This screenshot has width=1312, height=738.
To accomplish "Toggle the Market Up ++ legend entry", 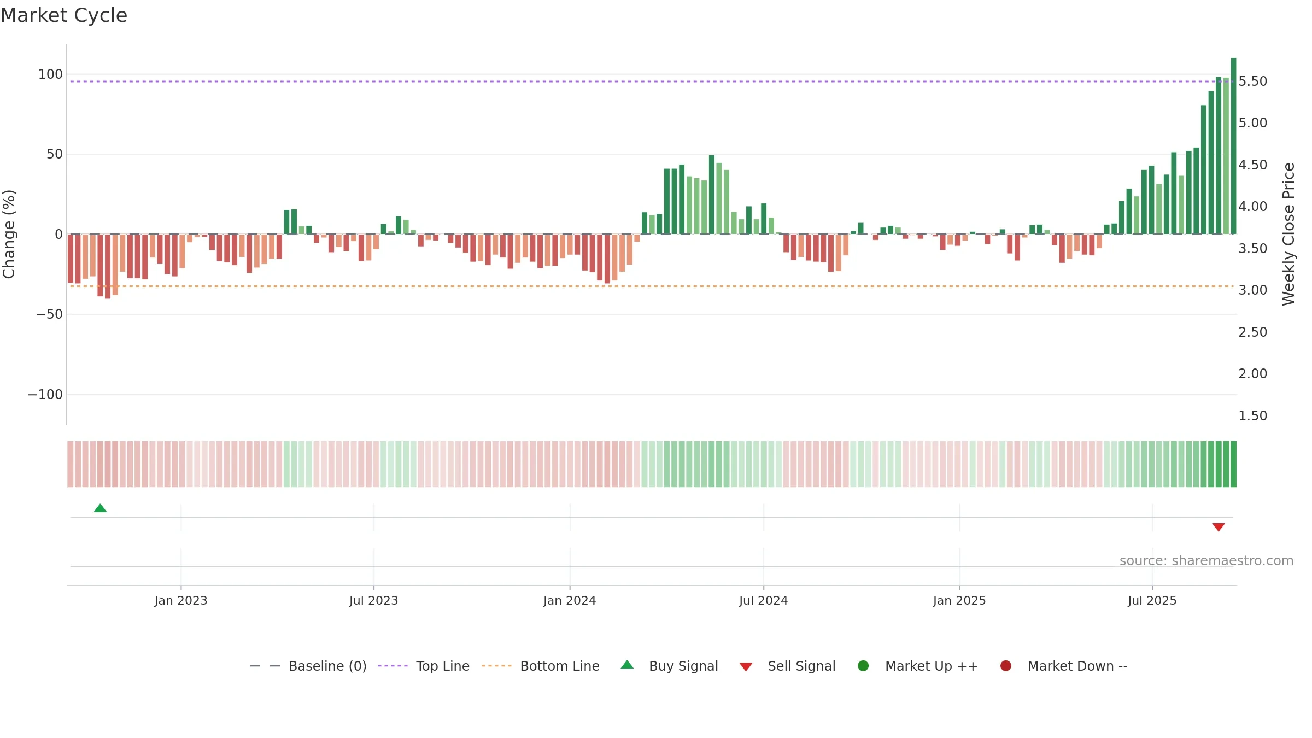I will (x=918, y=666).
